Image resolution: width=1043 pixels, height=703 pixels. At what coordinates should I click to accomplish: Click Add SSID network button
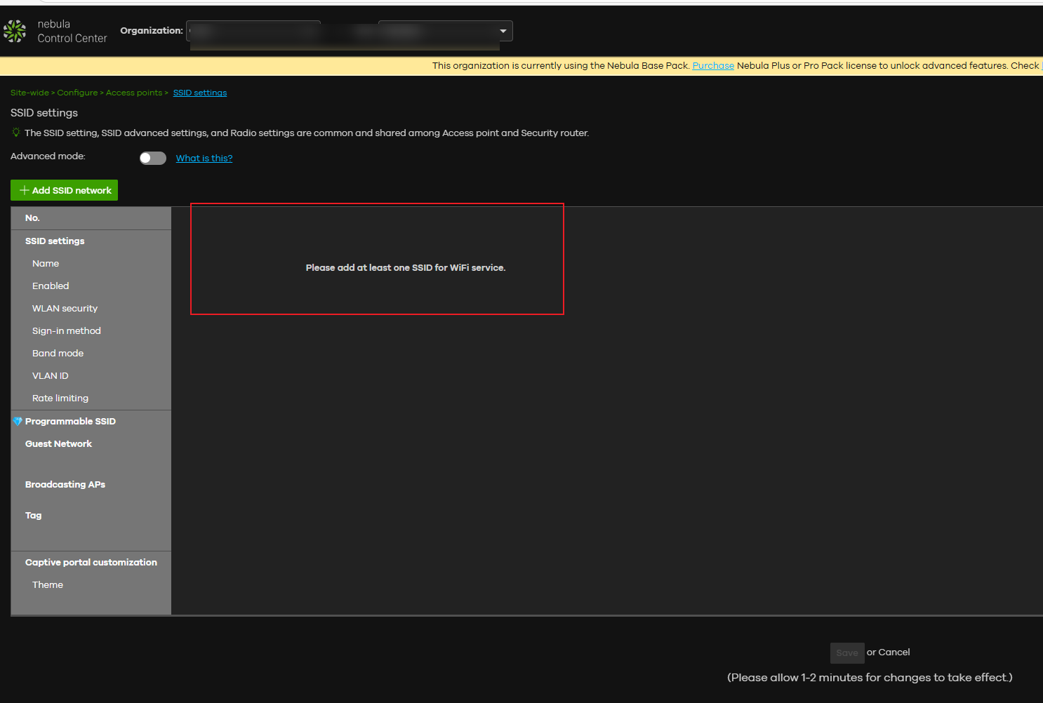point(64,190)
